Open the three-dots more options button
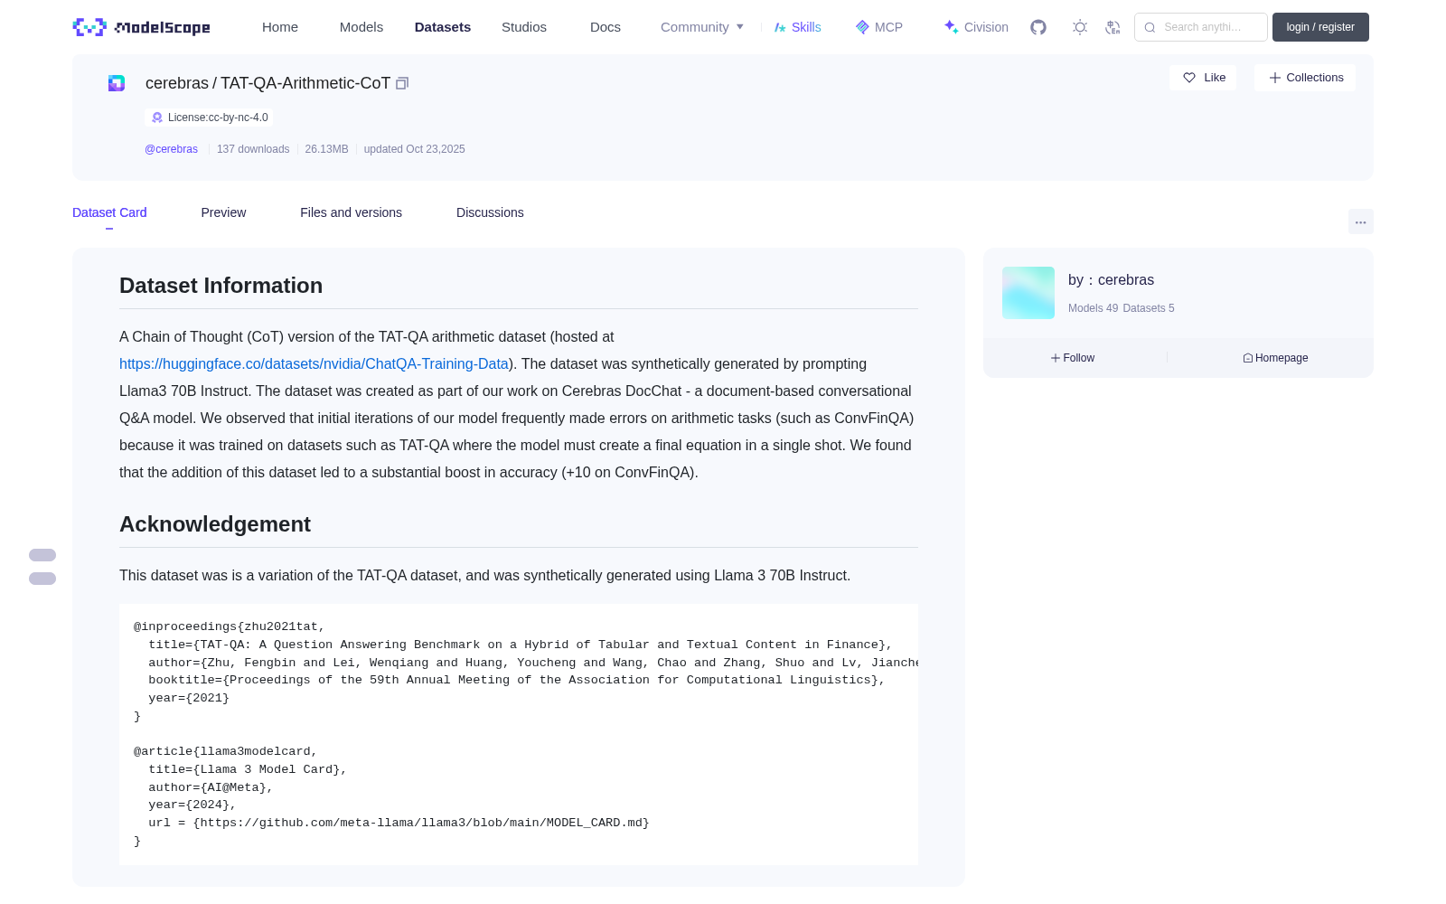 coord(1360,221)
